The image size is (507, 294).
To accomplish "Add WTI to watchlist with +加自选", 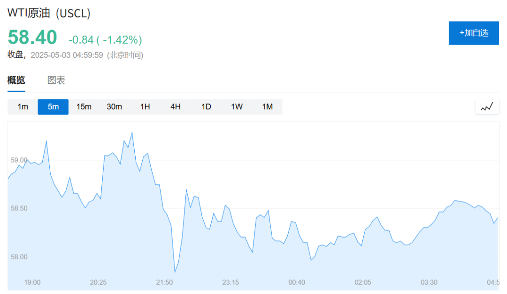I will tap(474, 33).
